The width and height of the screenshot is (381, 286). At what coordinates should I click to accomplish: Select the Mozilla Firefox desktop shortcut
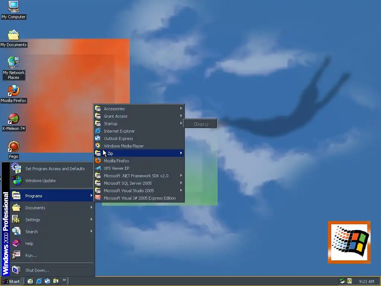[14, 94]
